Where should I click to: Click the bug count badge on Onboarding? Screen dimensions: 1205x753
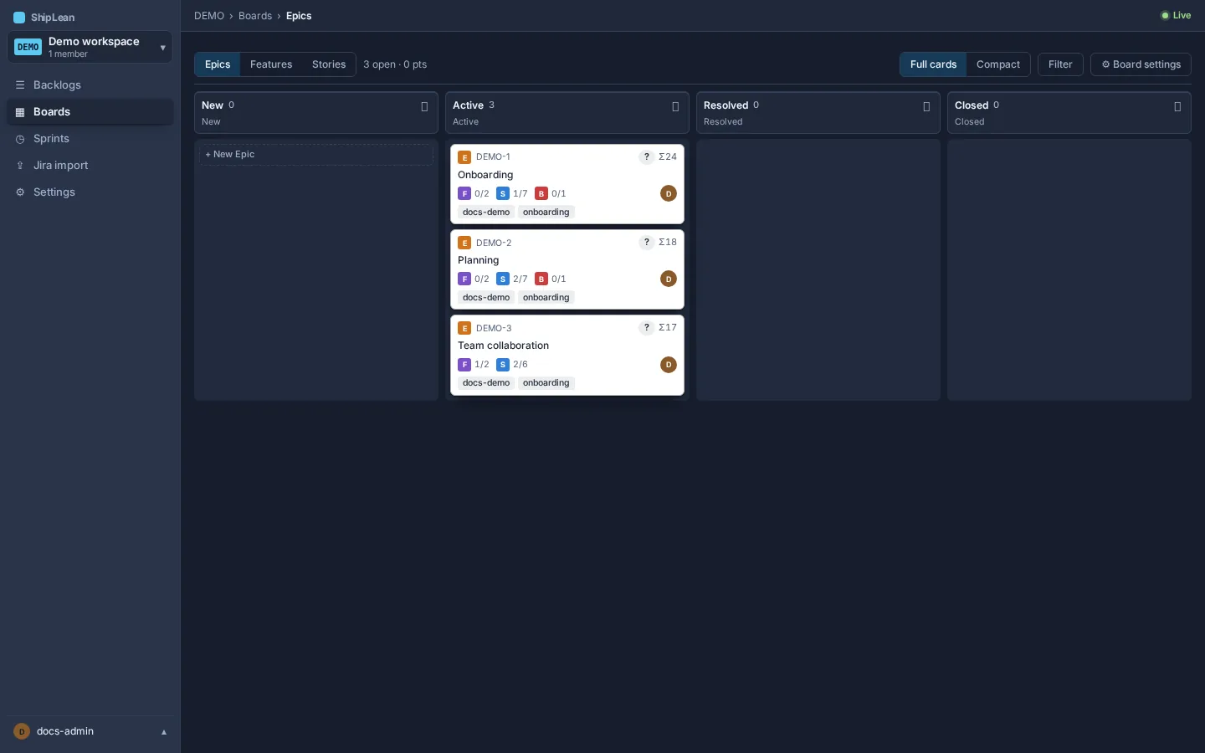pyautogui.click(x=551, y=194)
